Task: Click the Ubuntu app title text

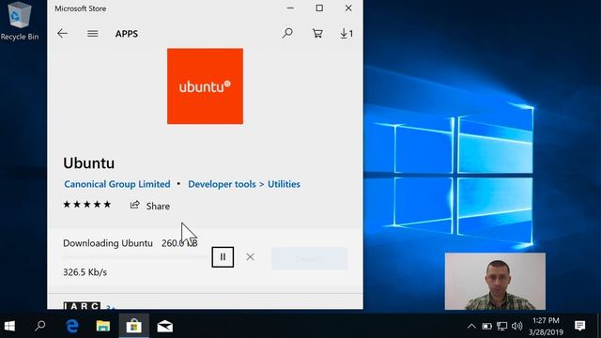Action: click(x=89, y=163)
